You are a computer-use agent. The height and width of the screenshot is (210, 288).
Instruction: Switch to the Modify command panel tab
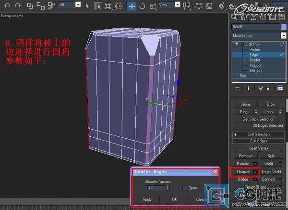pos(244,17)
